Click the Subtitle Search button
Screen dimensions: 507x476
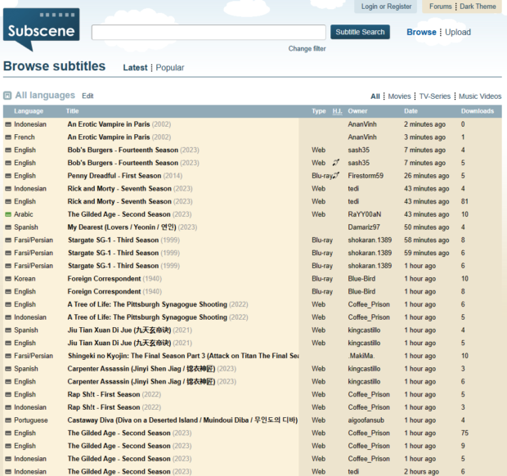[x=360, y=32]
